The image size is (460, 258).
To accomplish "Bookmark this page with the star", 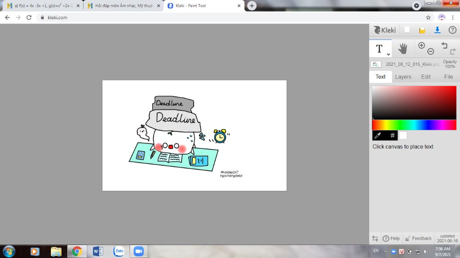I will [x=428, y=17].
